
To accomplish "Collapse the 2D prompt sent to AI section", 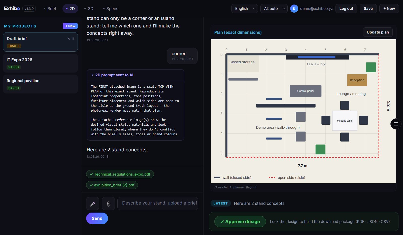I will click(x=113, y=75).
